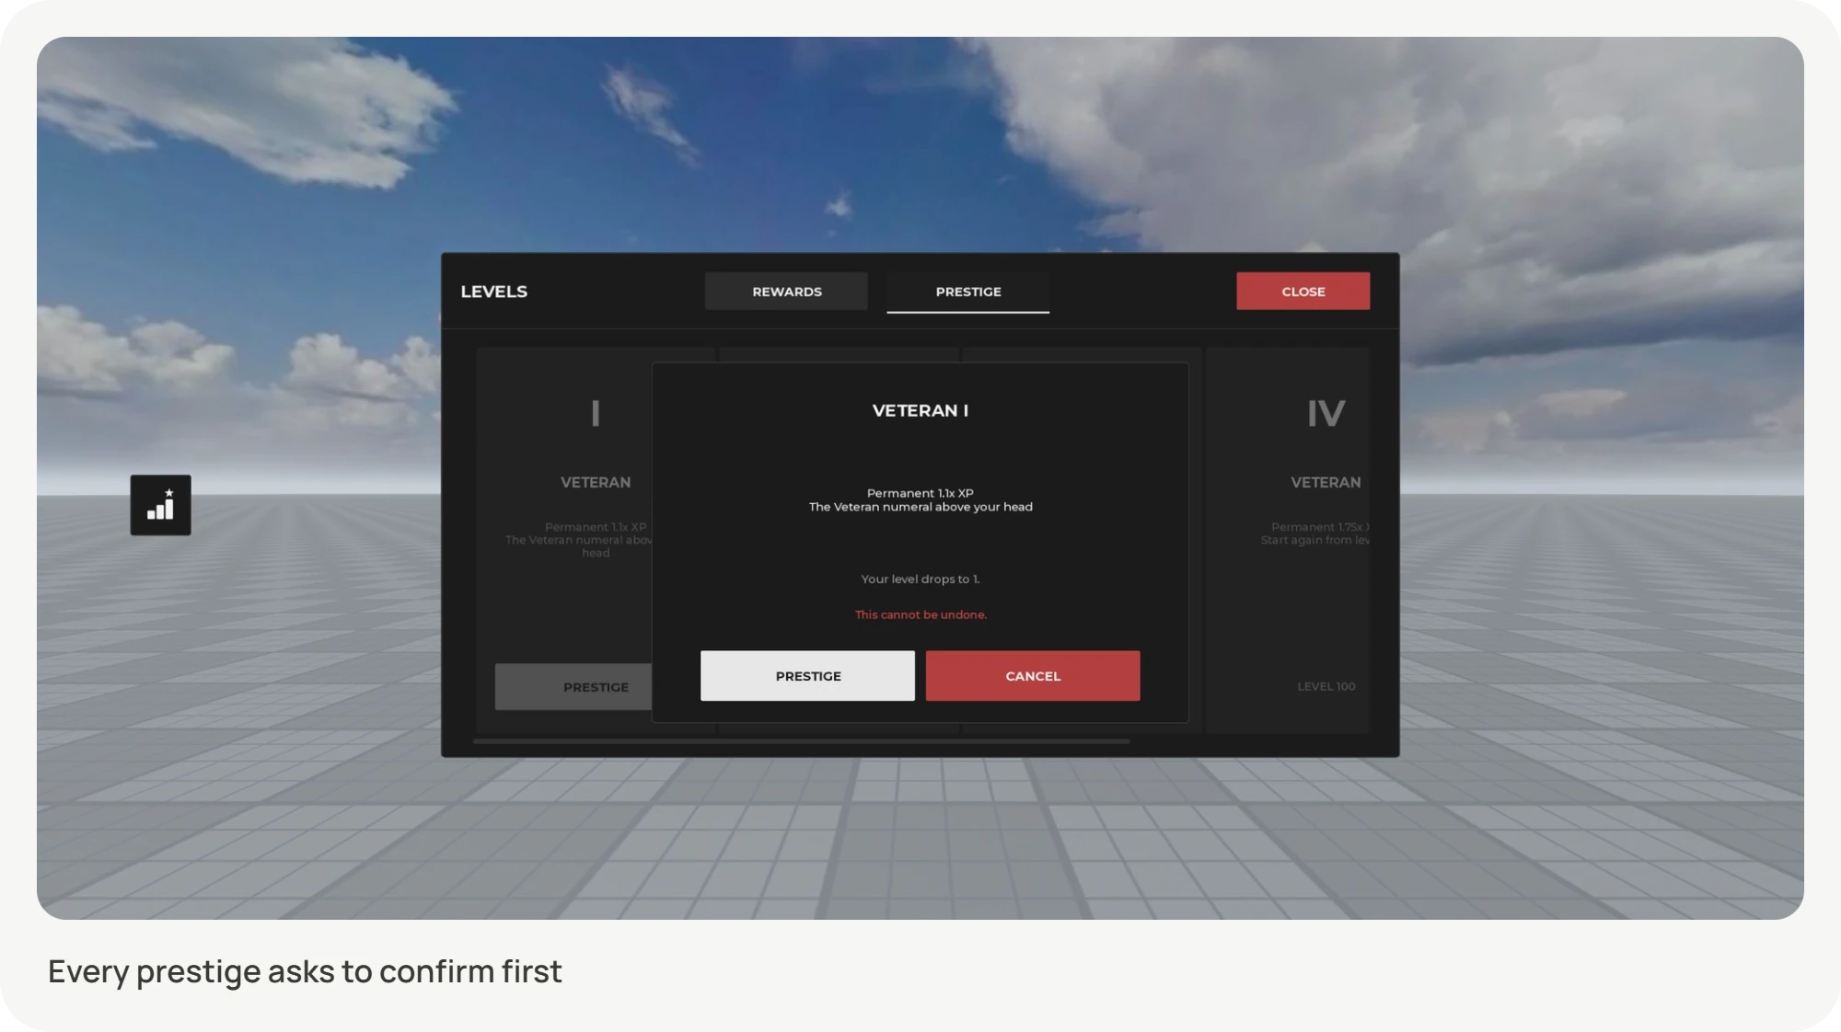
Task: Click the horizontal scrollbar under the cards
Action: pyautogui.click(x=801, y=741)
